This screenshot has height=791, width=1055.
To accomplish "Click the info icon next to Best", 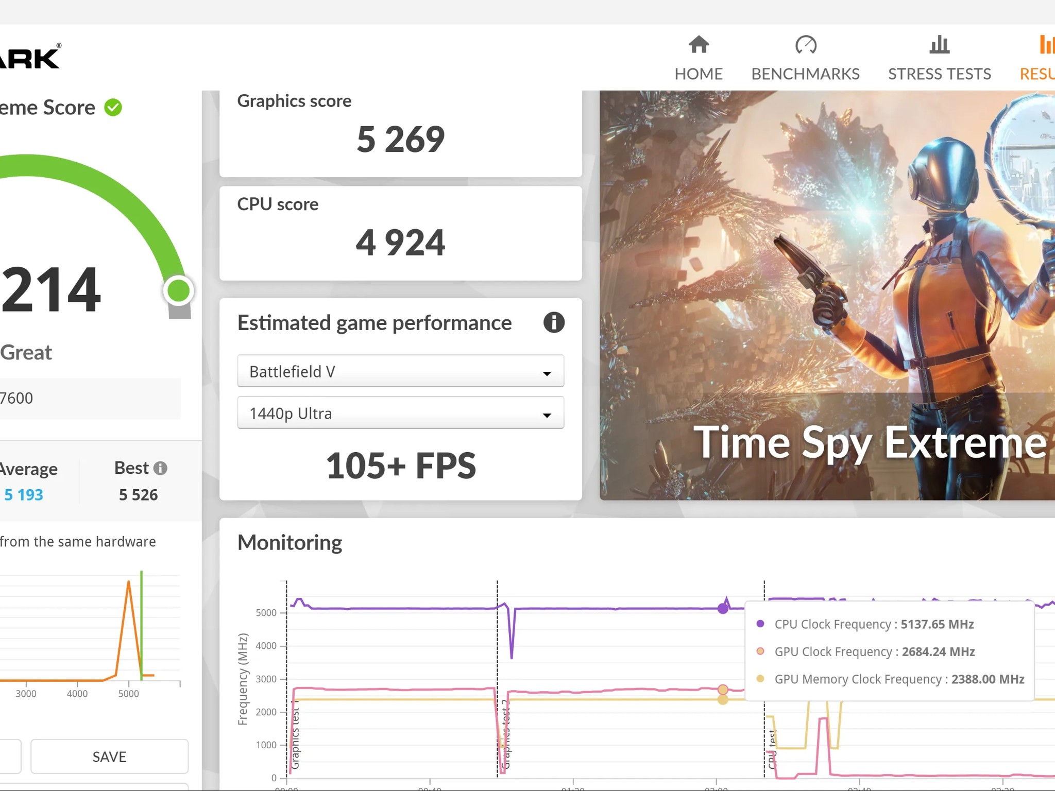I will pos(160,468).
